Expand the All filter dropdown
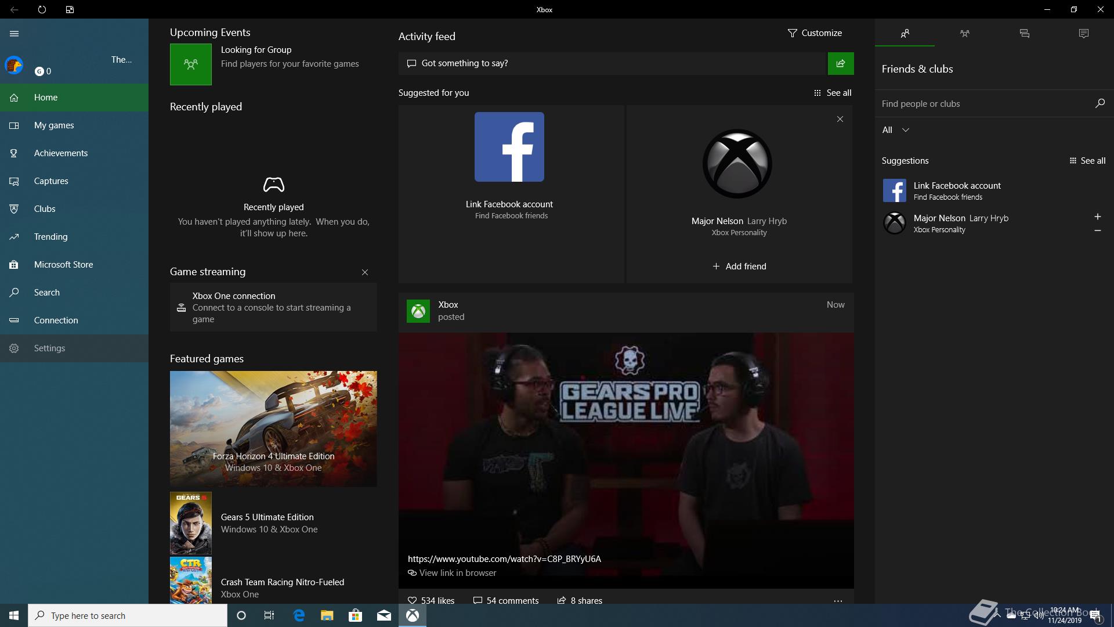 tap(895, 130)
